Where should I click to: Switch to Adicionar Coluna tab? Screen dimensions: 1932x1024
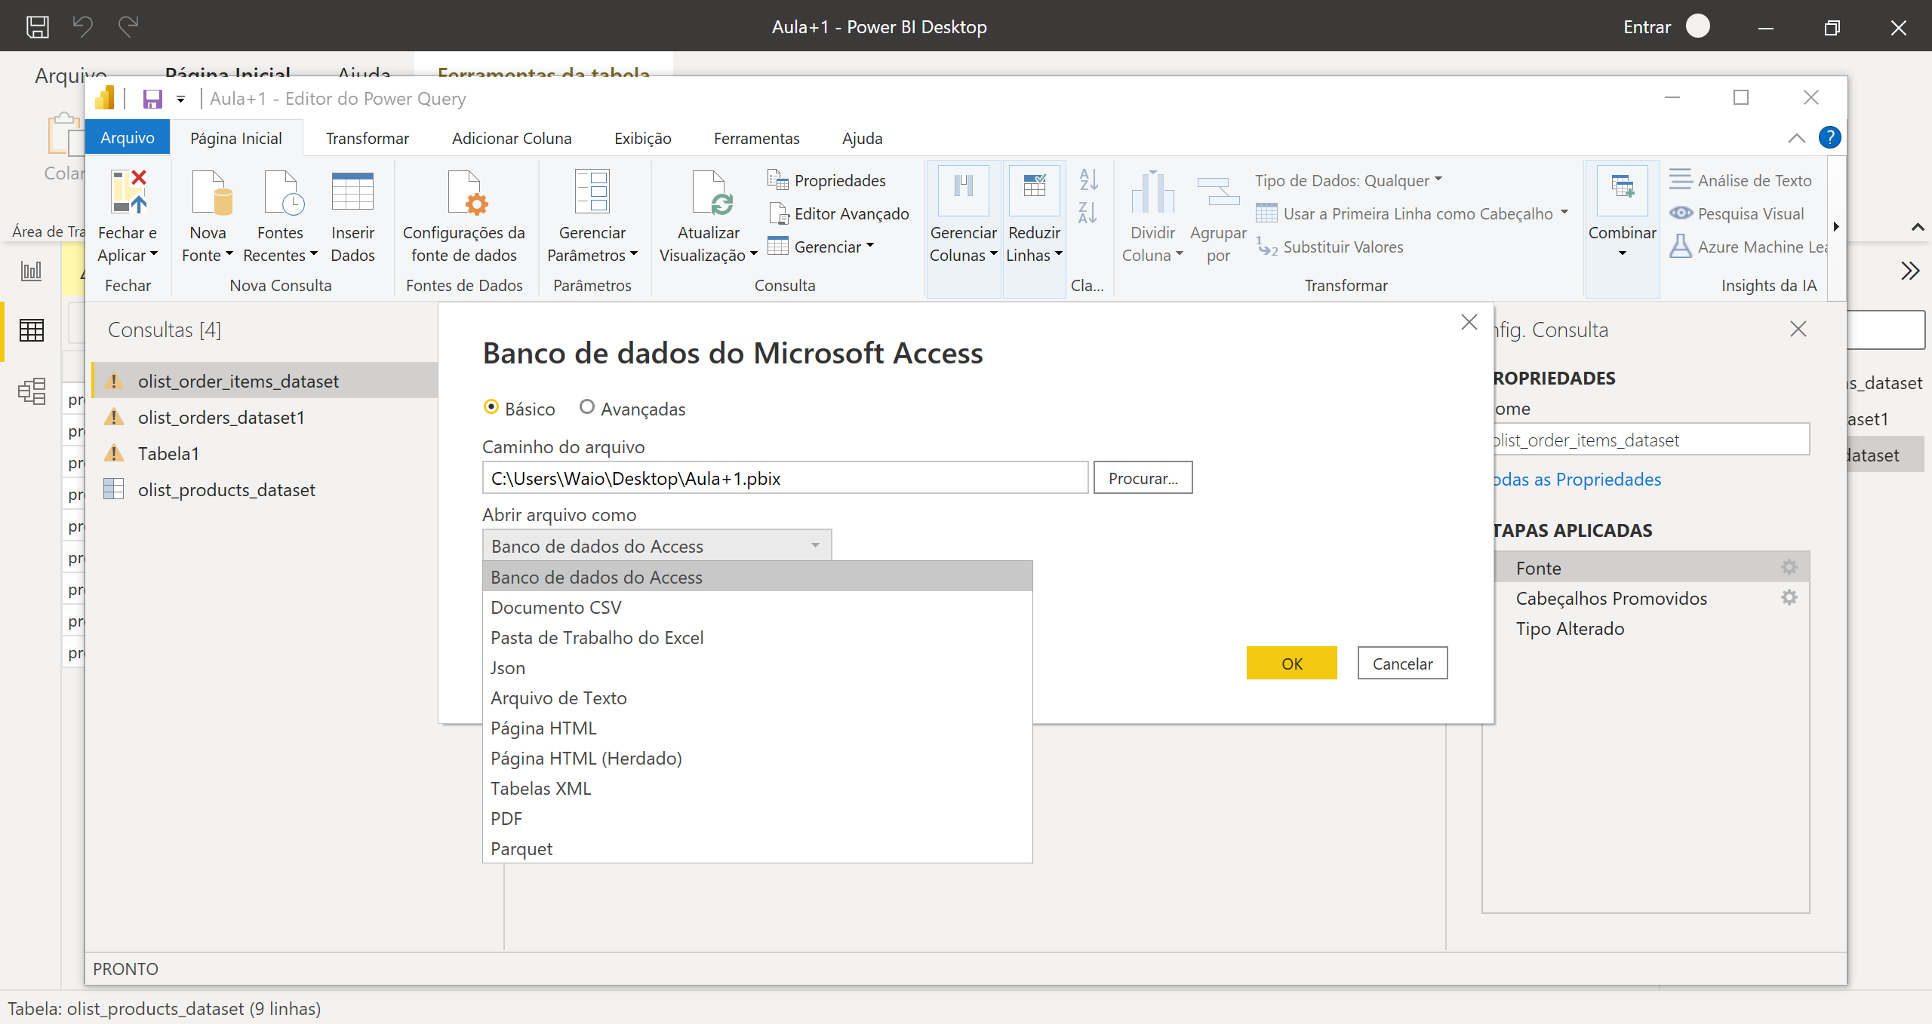(512, 138)
